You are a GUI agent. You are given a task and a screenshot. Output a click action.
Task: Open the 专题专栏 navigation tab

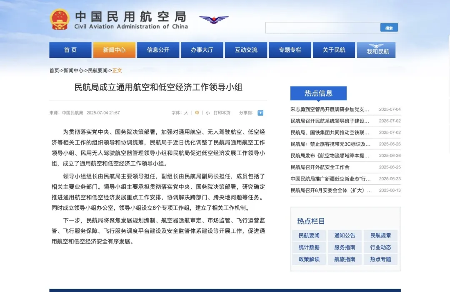click(x=290, y=50)
